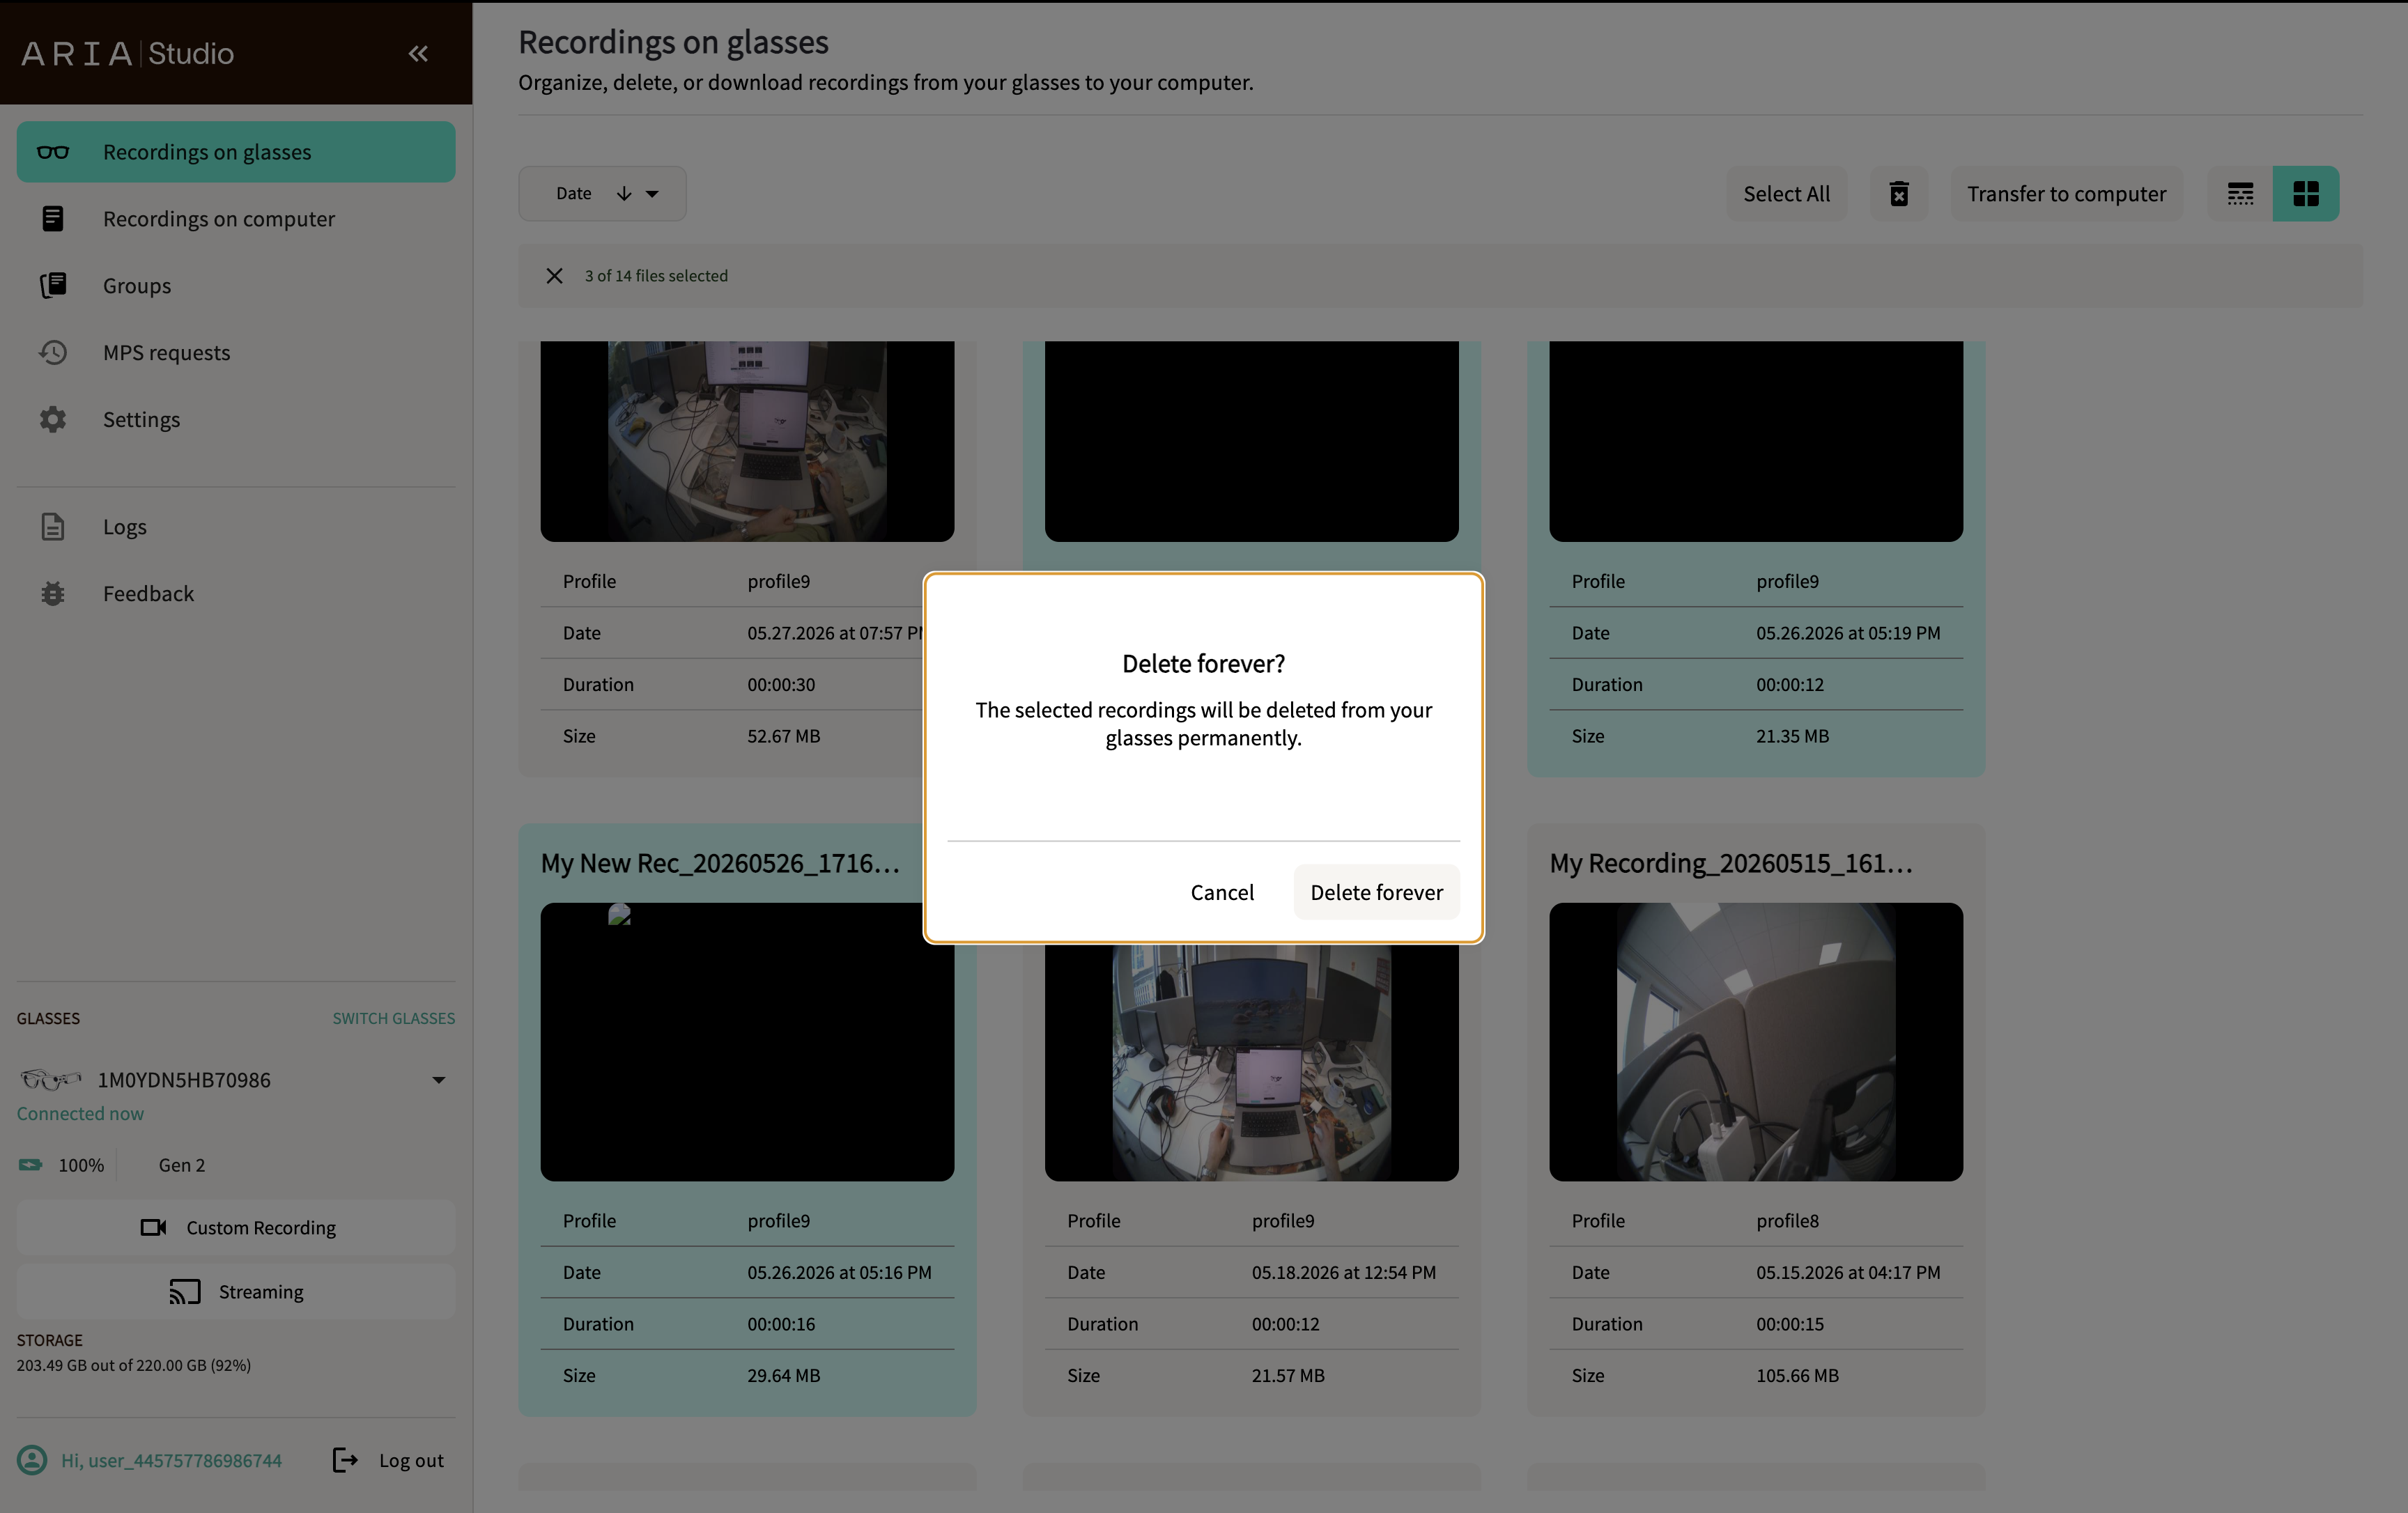Click the 3 of 14 files selected text
Image resolution: width=2408 pixels, height=1513 pixels.
[x=656, y=276]
